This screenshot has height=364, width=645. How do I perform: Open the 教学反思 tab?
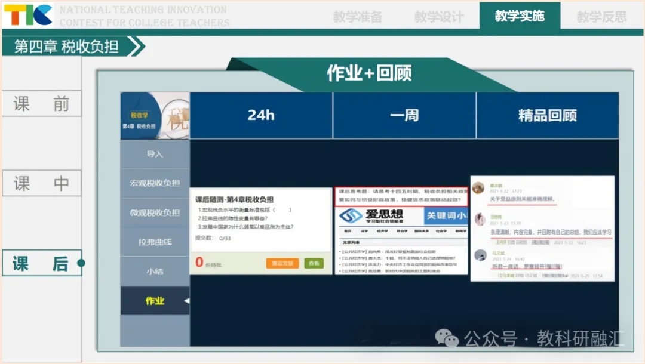[601, 17]
